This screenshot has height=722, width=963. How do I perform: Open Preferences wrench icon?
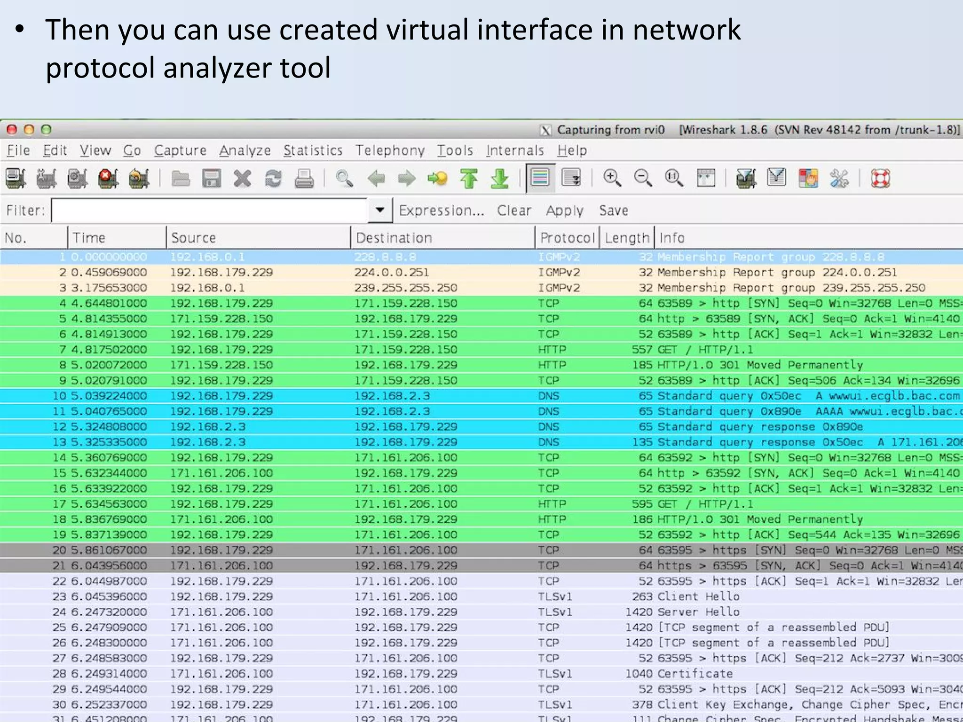tap(839, 179)
